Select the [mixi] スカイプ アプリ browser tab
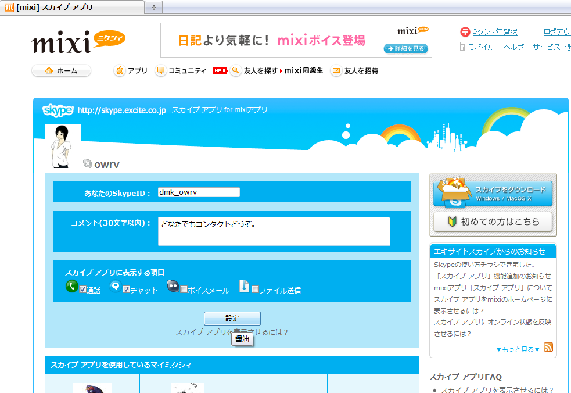The image size is (571, 393). 72,8
